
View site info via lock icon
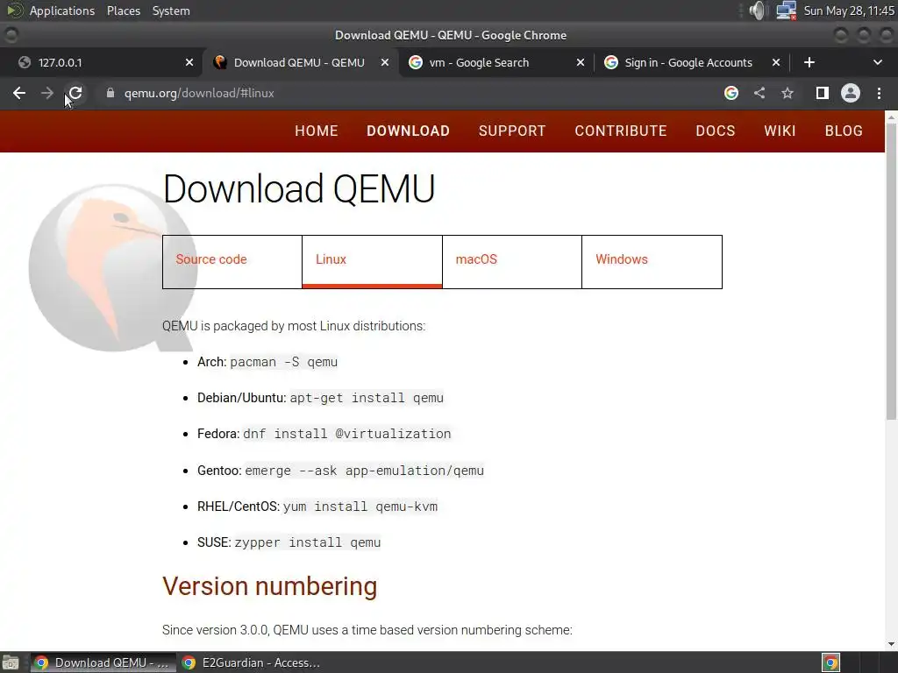click(110, 93)
